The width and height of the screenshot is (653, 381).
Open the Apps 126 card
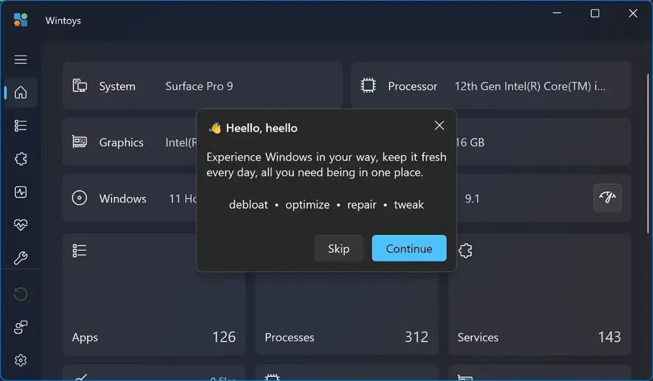(x=154, y=294)
